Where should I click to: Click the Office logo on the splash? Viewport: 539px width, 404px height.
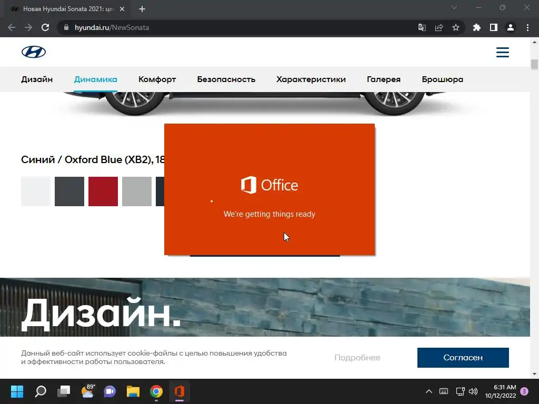click(269, 185)
